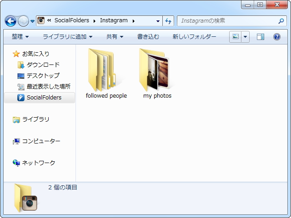Click the 最近表示した場所 icon
The image size is (291, 218).
pyautogui.click(x=21, y=87)
